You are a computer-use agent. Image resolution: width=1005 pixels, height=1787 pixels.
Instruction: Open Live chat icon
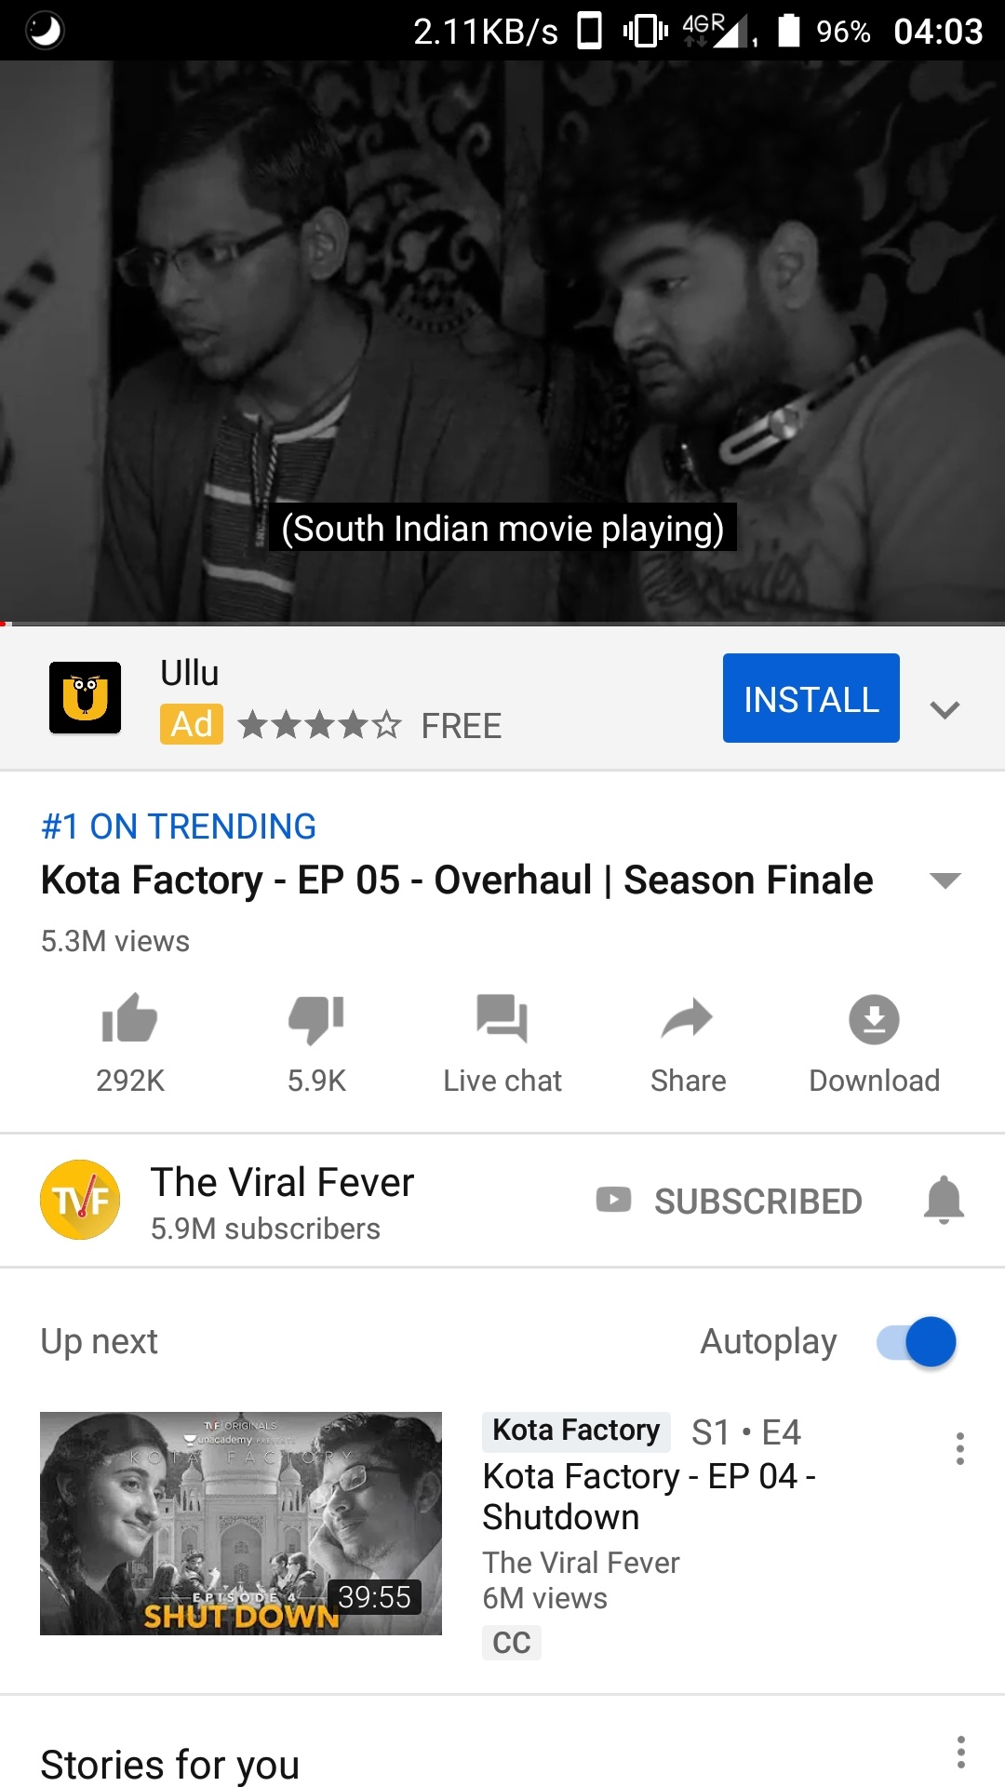502,1018
